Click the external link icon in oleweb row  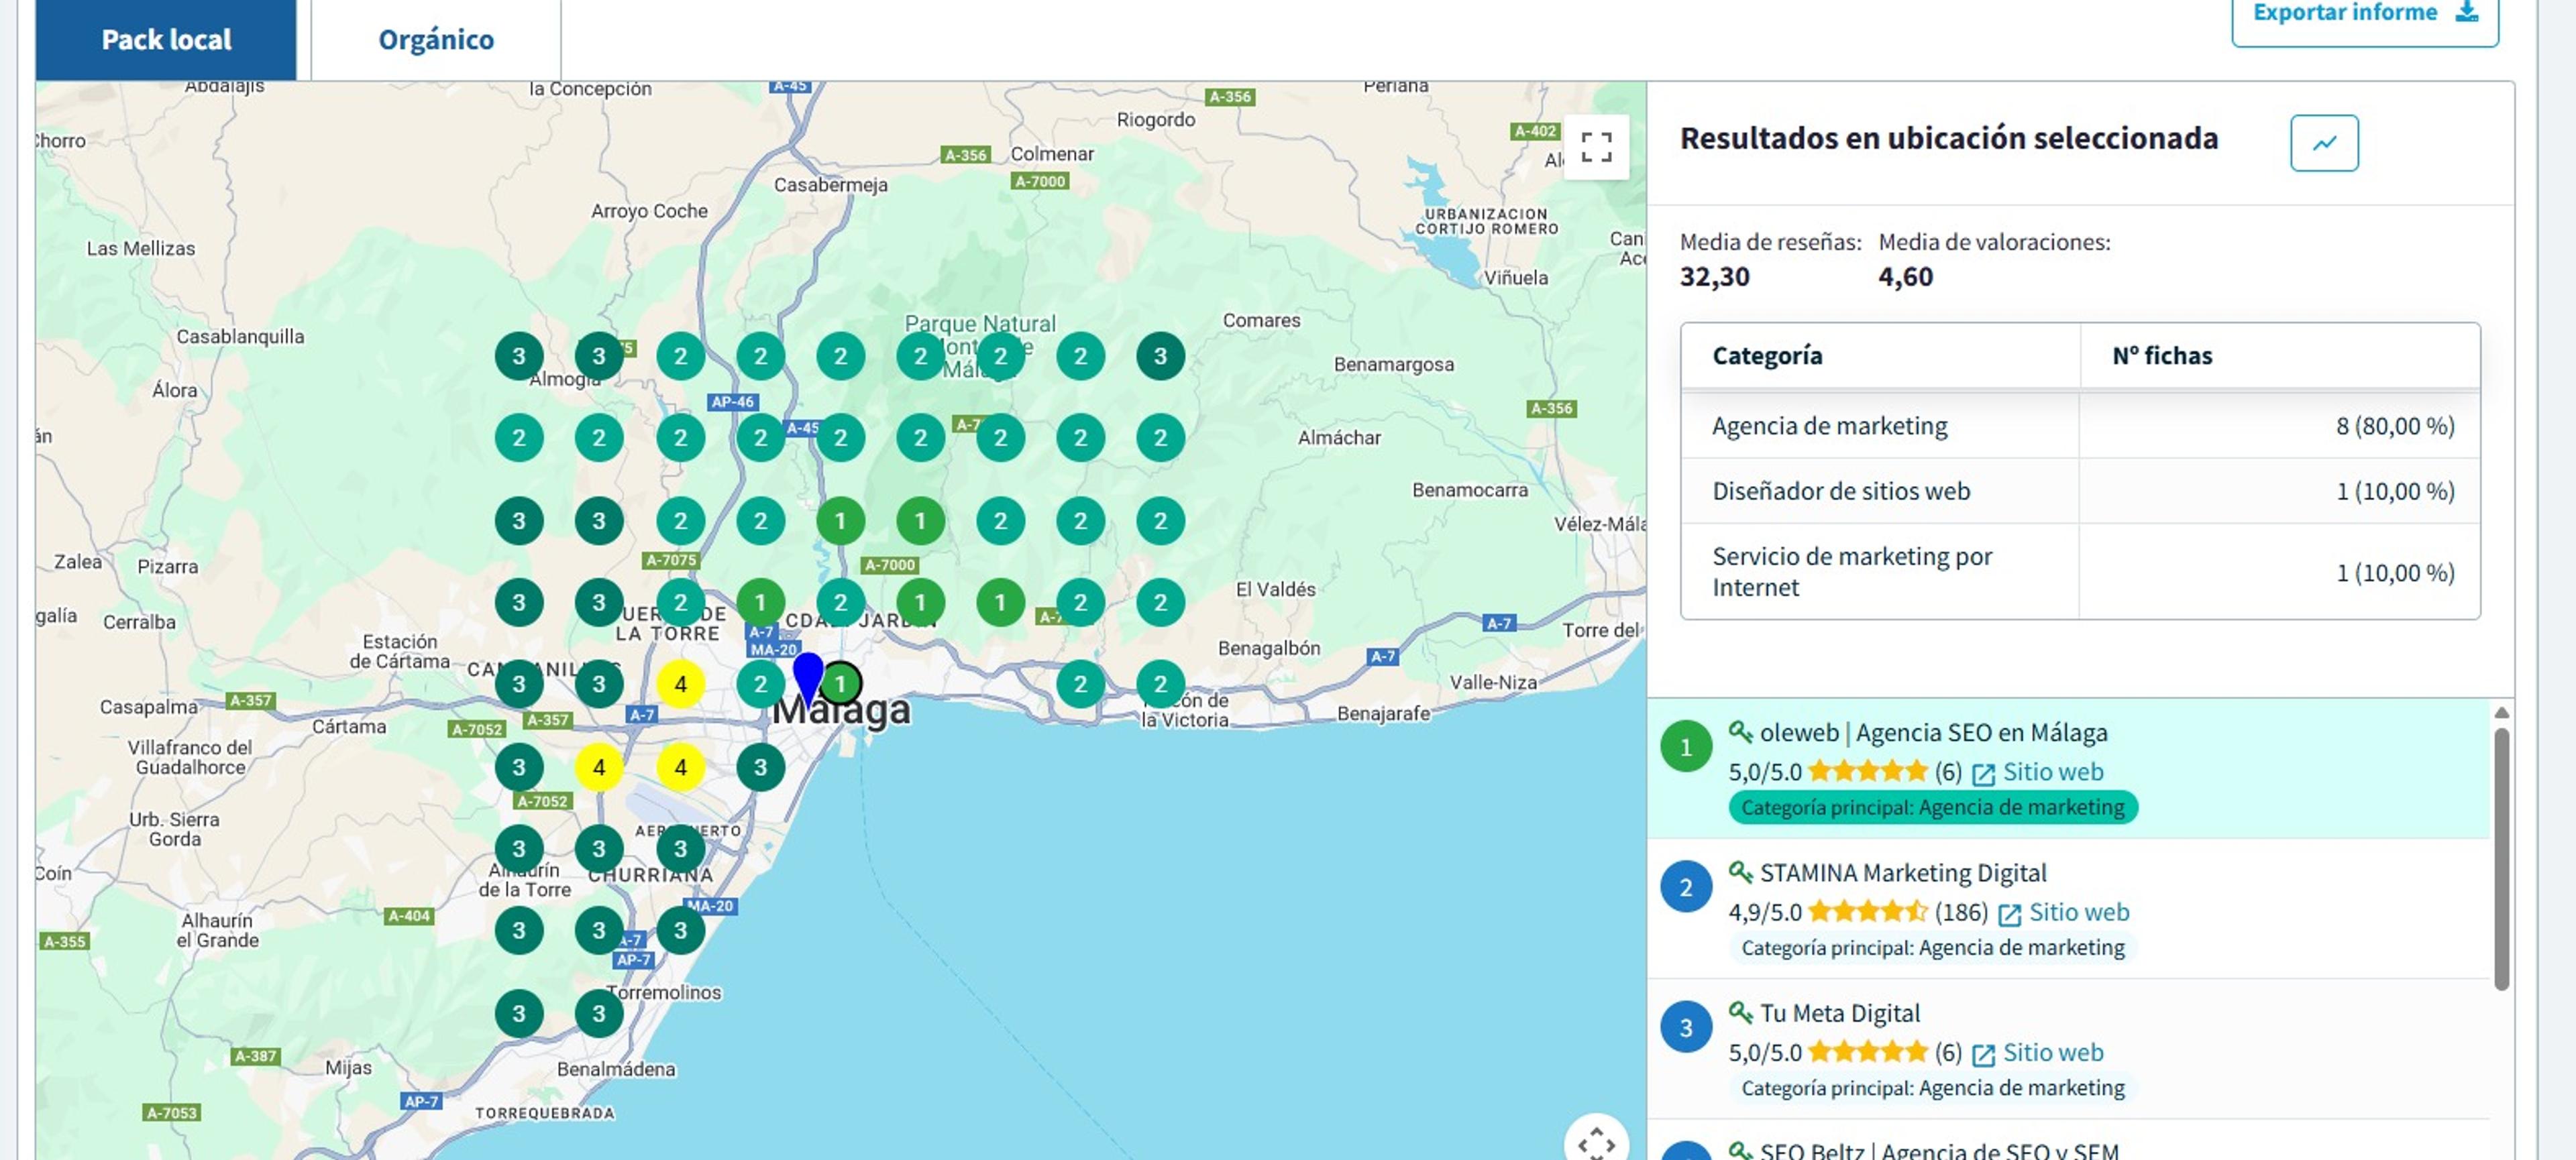coord(1983,774)
